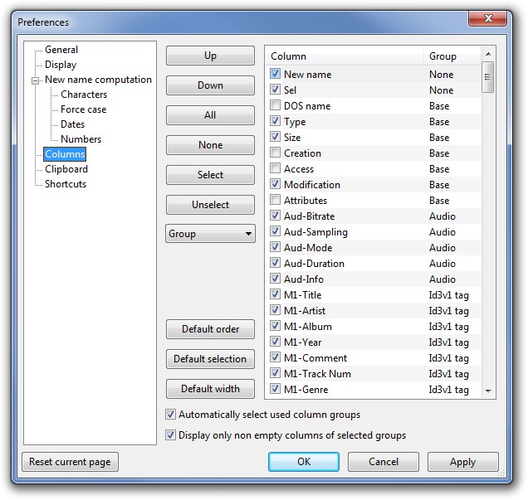528x500 pixels.
Task: Open the Shortcuts preferences page
Action: [66, 184]
